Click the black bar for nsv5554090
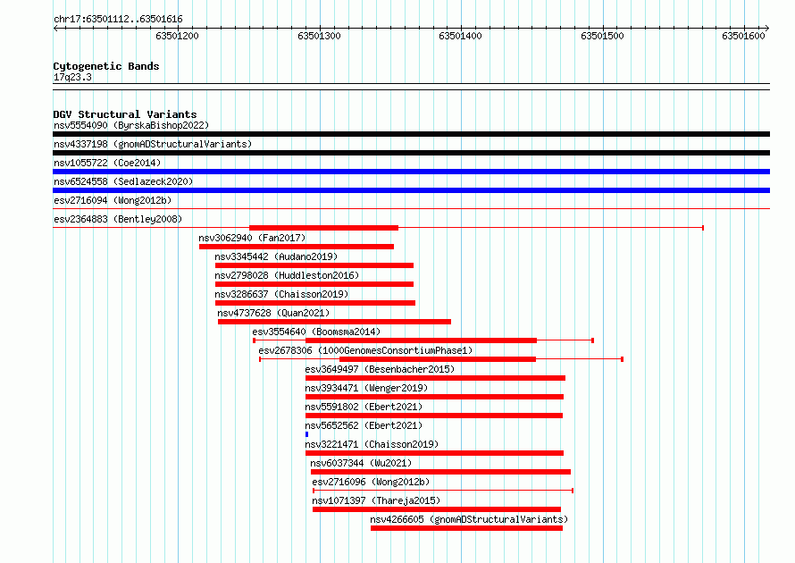 411,134
